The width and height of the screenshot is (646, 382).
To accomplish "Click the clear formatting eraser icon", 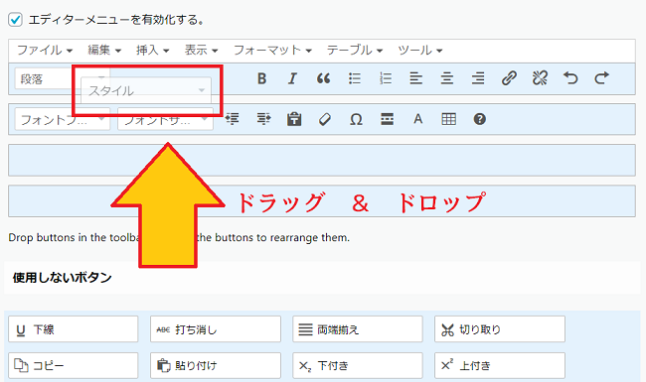I will pyautogui.click(x=325, y=119).
